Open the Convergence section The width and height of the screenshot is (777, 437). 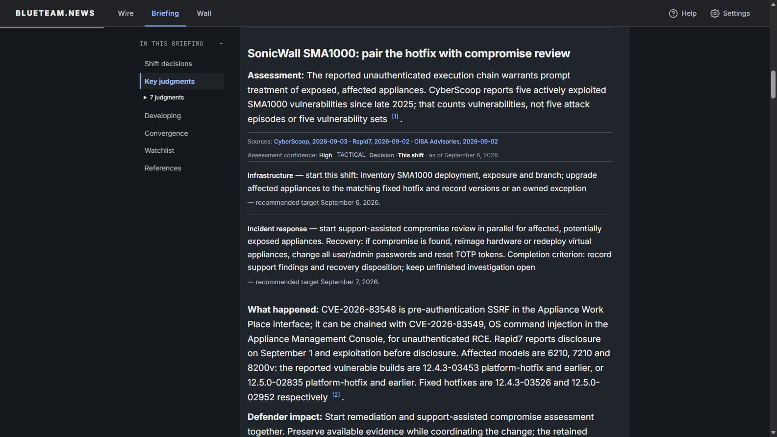pyautogui.click(x=166, y=133)
